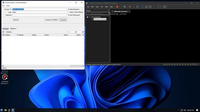Click scrollbar left arrow in WinBox list
The height and width of the screenshot is (112, 200).
point(3,66)
